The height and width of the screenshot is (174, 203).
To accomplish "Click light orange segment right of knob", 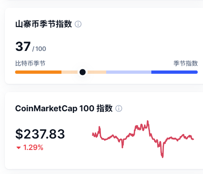I will coord(97,72).
